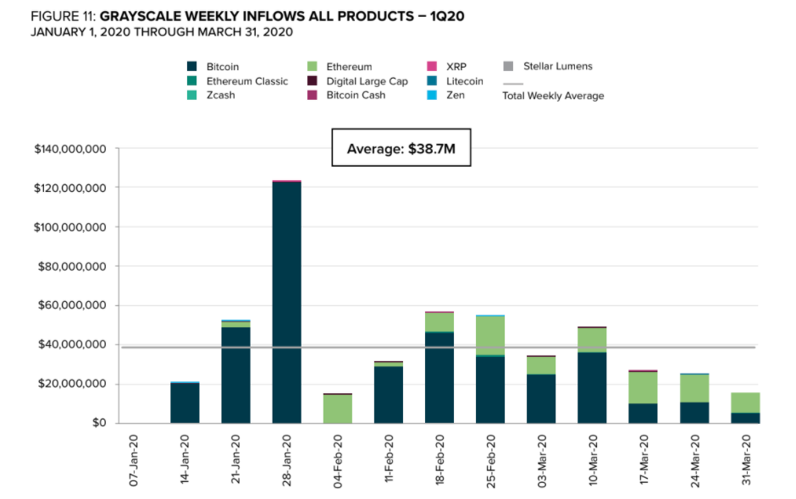
Task: Click the 10-Mar-20 date label
Action: point(593,460)
